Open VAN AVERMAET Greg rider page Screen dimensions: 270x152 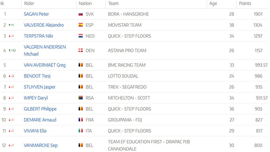tap(45, 65)
